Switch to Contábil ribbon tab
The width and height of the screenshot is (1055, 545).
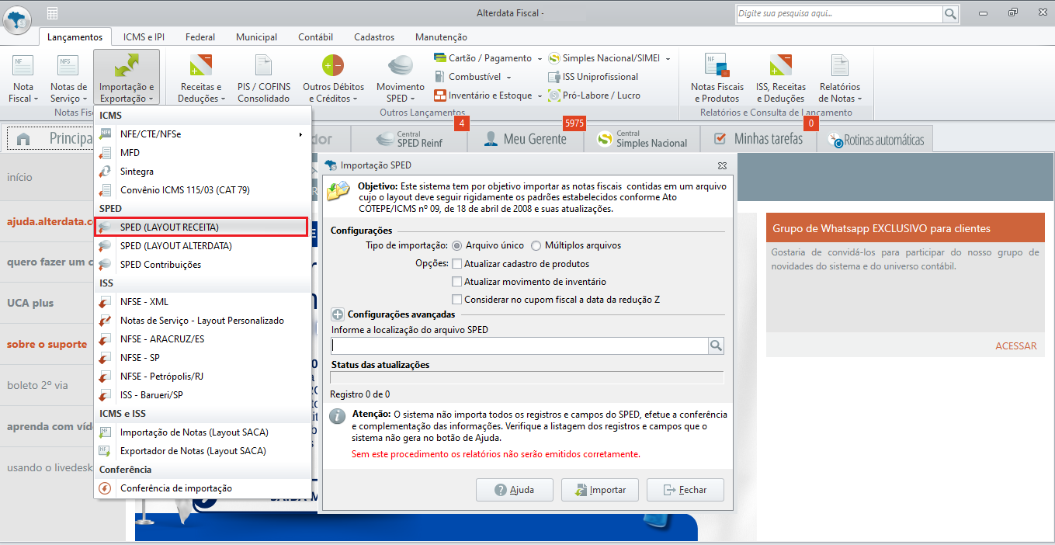click(x=315, y=36)
